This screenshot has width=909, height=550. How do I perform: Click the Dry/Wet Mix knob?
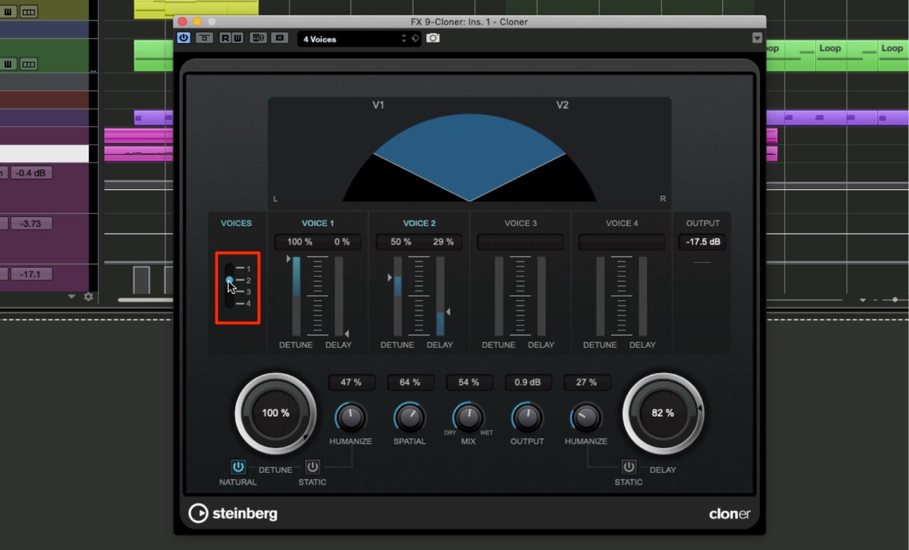(x=468, y=417)
